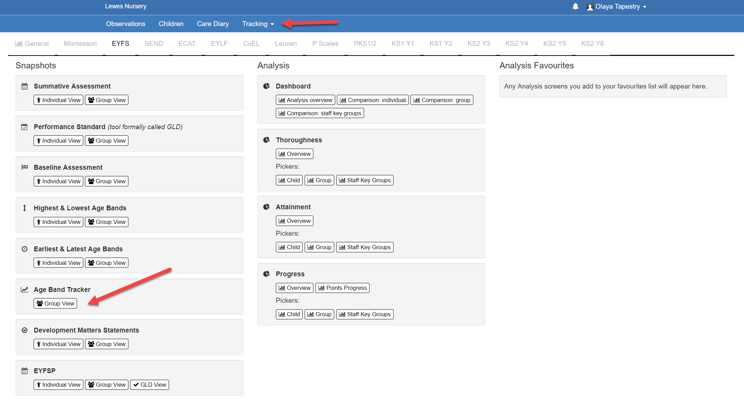
Task: Click the Highest & Lowest arrows icon
Action: pyautogui.click(x=25, y=208)
